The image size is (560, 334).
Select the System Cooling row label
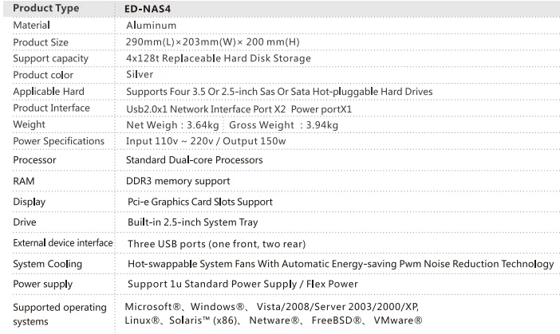coord(47,263)
